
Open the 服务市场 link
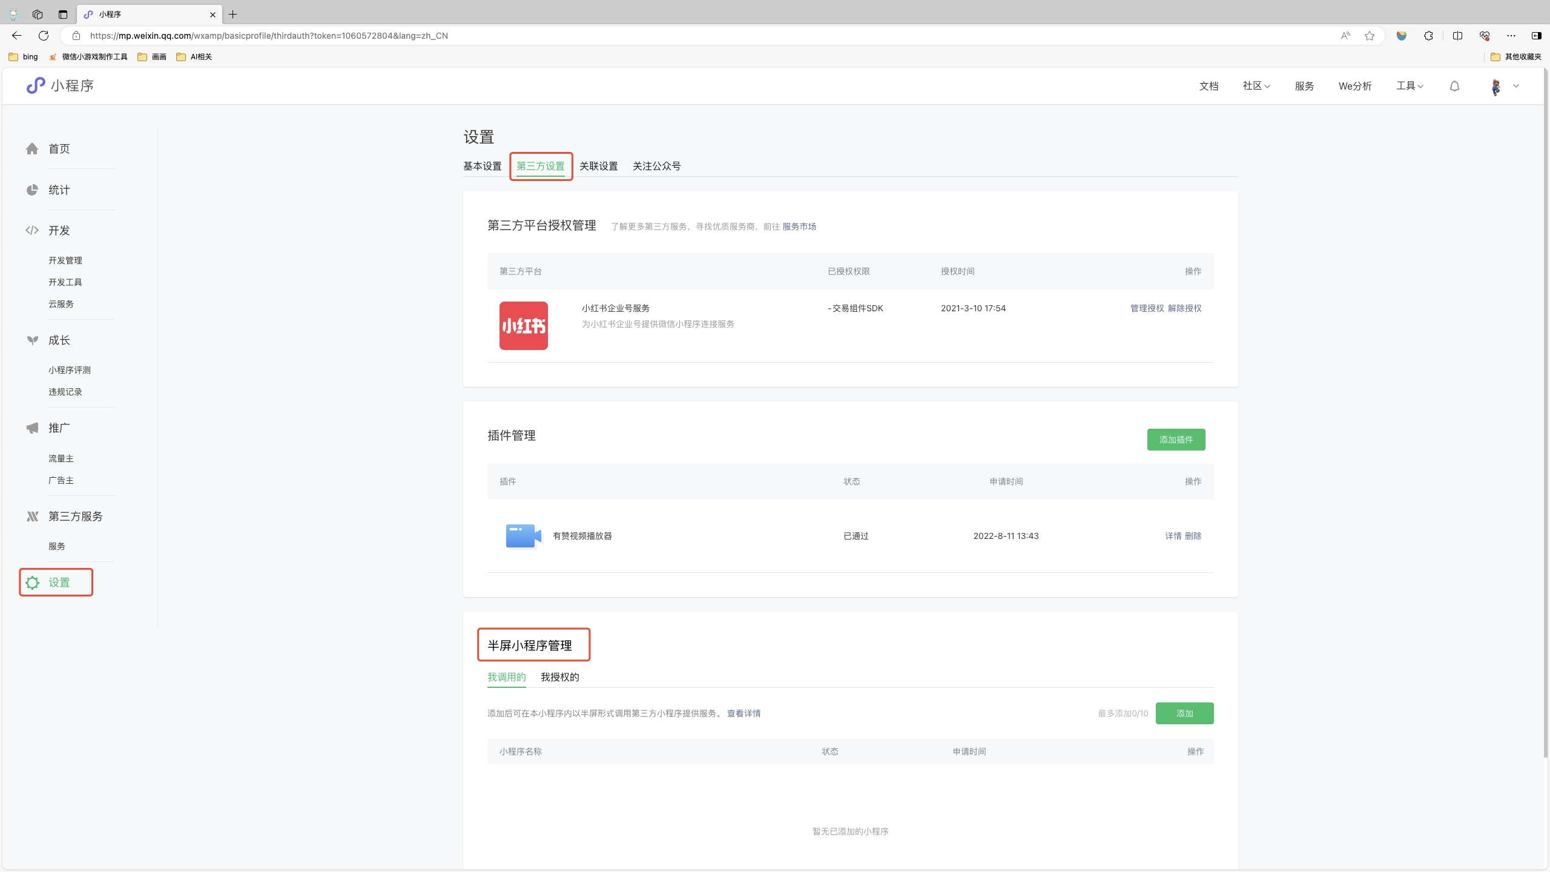click(799, 226)
